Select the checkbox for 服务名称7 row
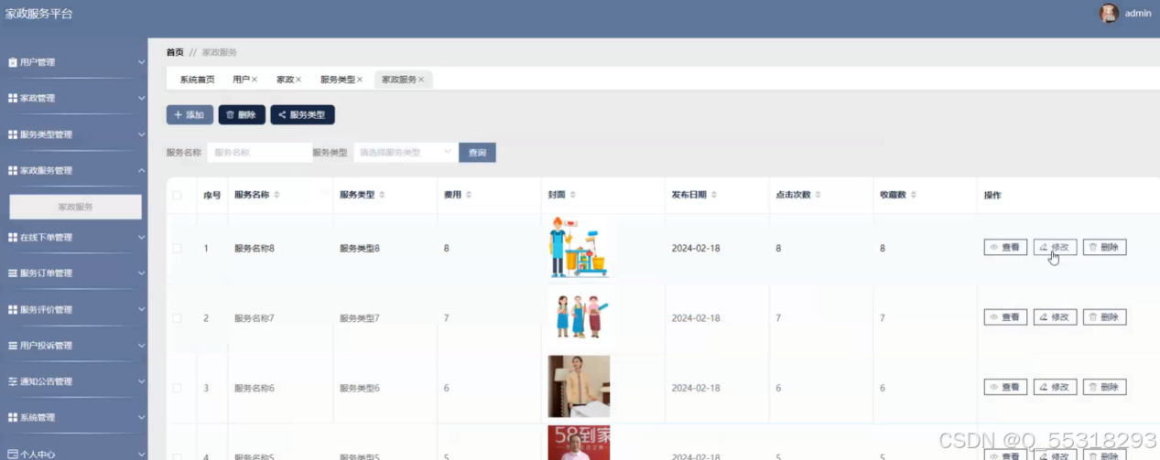1160x460 pixels. point(177,318)
